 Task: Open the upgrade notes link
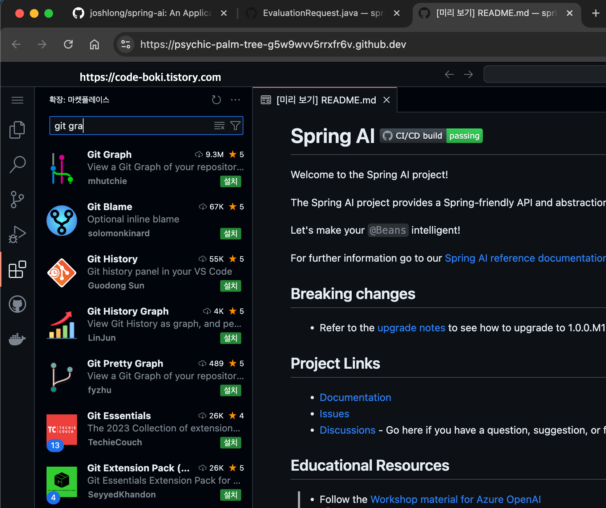coord(411,328)
